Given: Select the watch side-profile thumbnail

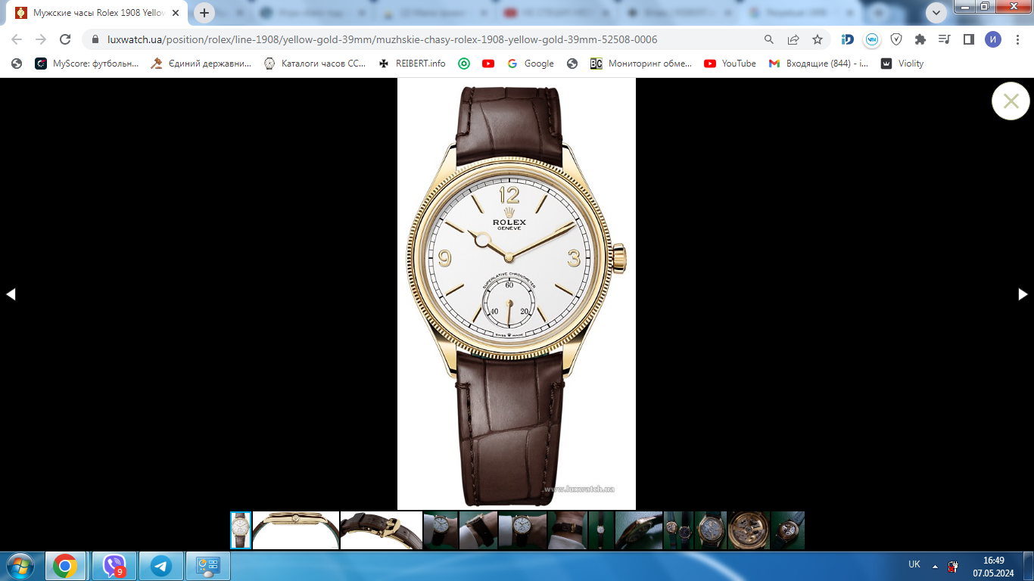Looking at the screenshot, I should (x=296, y=530).
